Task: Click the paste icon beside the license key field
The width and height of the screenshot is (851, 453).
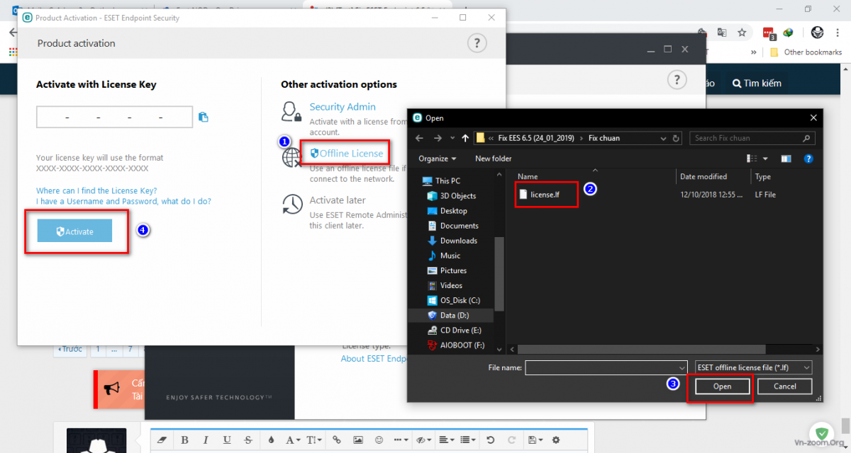Action: point(204,117)
